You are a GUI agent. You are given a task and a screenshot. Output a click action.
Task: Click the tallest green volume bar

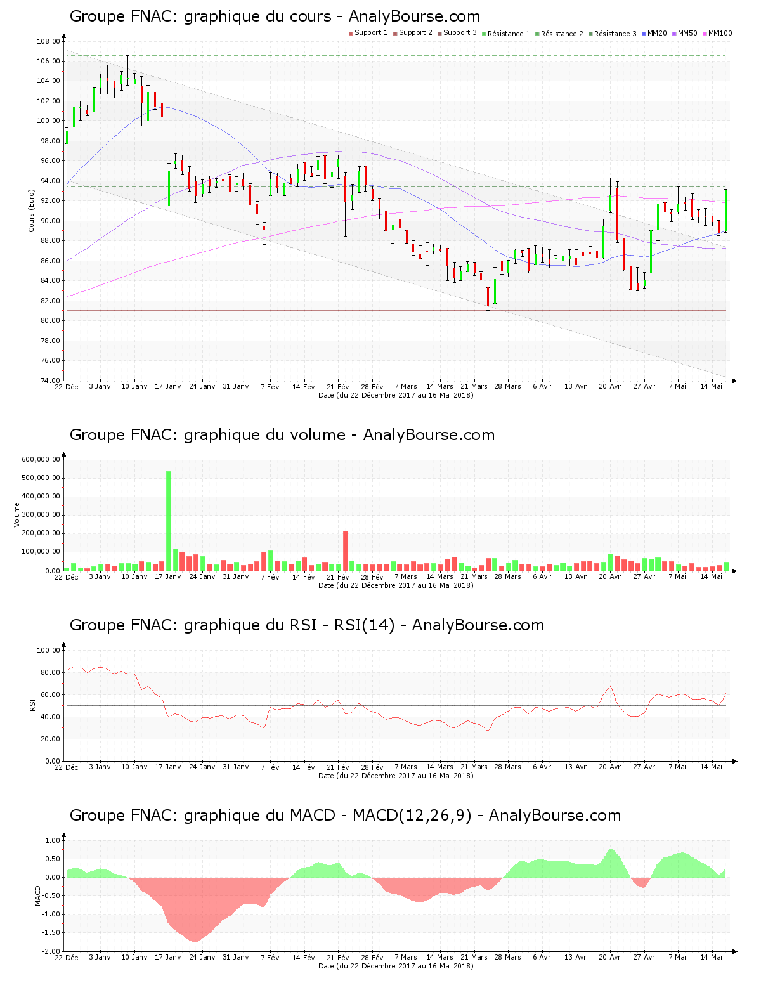point(169,521)
